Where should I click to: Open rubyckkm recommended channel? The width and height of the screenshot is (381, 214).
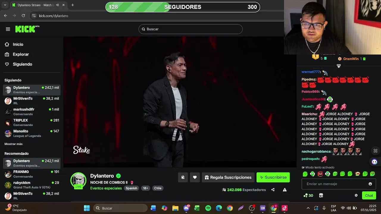pos(32,185)
